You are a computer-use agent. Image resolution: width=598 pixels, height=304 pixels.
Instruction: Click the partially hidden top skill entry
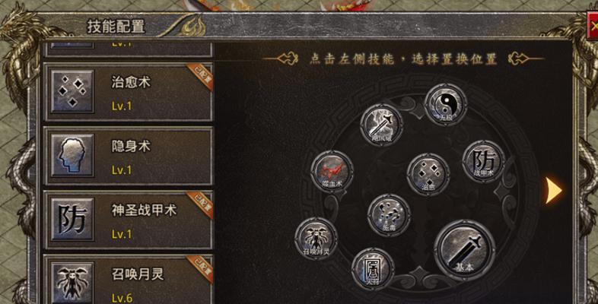(x=128, y=49)
